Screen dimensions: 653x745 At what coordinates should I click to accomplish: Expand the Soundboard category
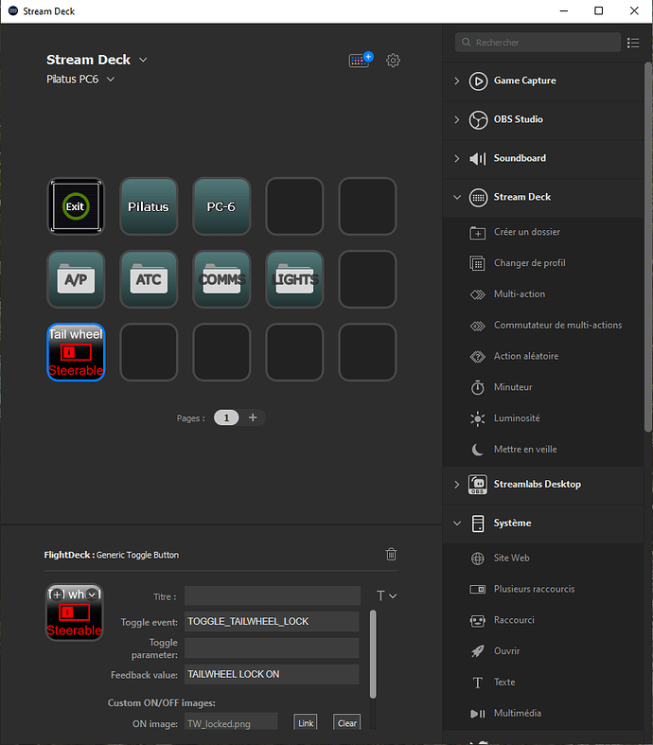click(x=457, y=158)
